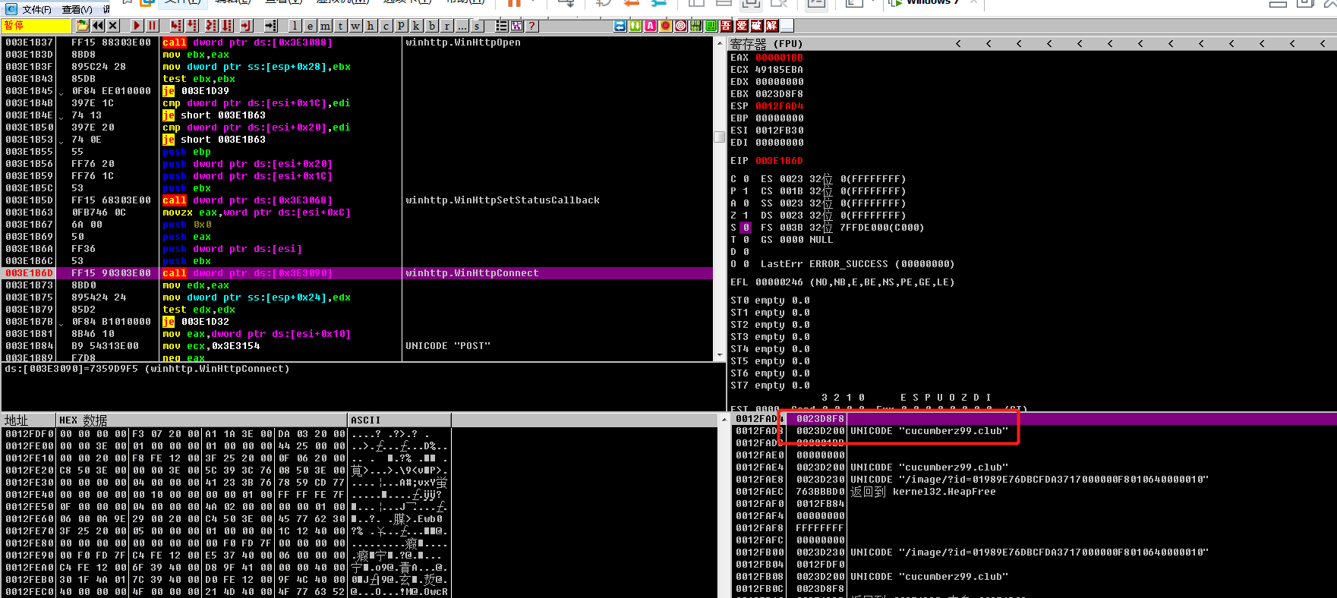Click the Restart program rewind icon

pyautogui.click(x=97, y=26)
